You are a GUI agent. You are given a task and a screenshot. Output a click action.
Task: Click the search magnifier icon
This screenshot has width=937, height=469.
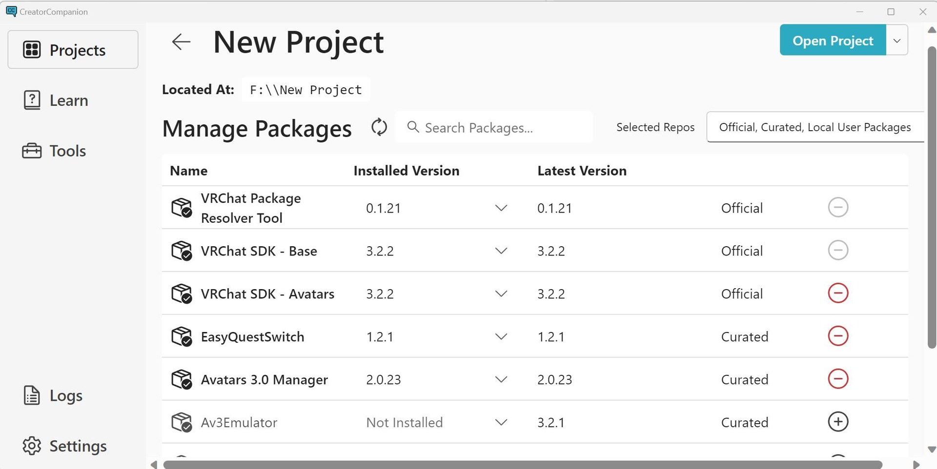coord(413,127)
